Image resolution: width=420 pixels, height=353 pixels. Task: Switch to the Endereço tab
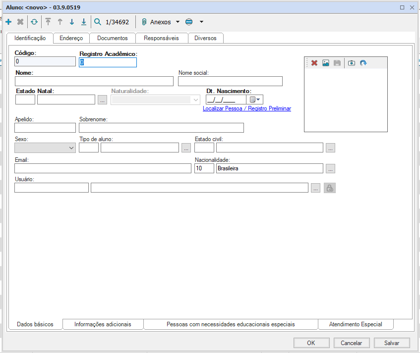71,38
